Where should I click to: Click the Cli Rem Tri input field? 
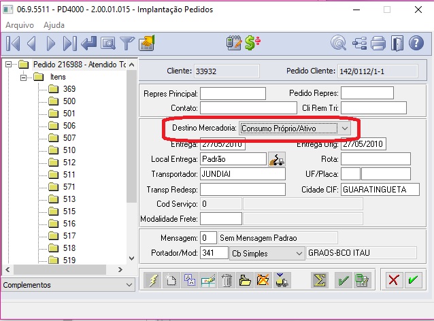coord(373,108)
